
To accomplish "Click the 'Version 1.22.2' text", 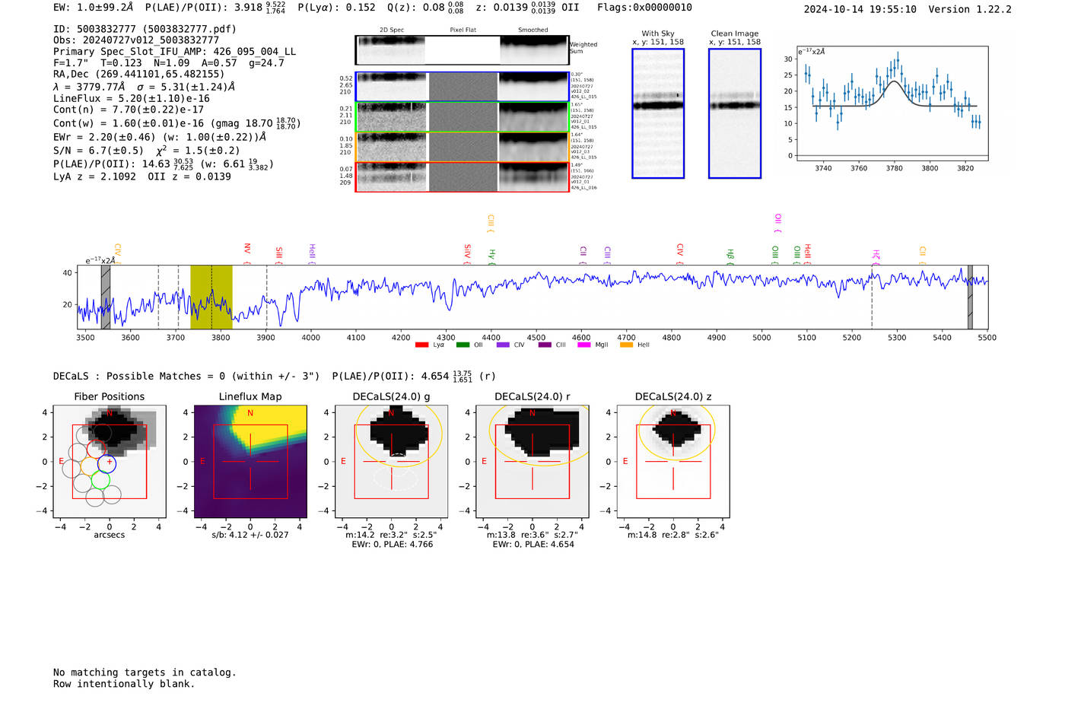I will 970,9.
